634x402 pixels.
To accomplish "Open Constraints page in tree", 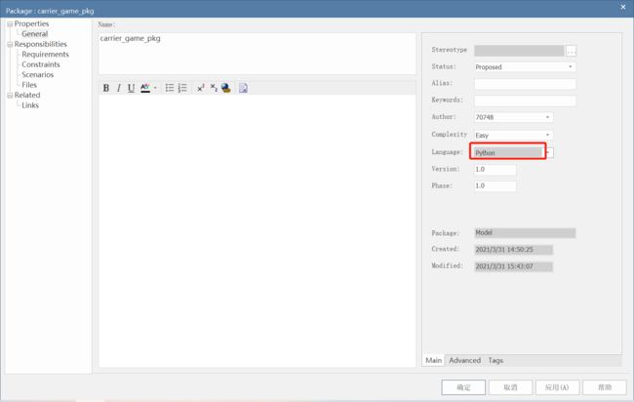I will pyautogui.click(x=41, y=64).
